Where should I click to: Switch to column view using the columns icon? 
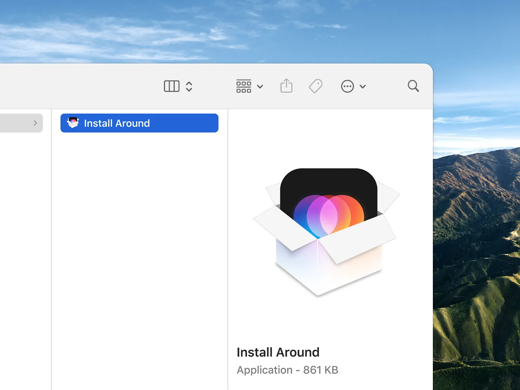tap(171, 86)
